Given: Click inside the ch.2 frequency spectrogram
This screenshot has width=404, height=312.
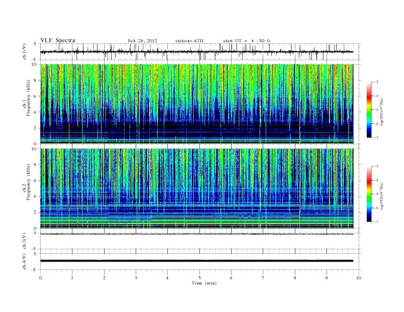Looking at the screenshot, I should pos(196,189).
